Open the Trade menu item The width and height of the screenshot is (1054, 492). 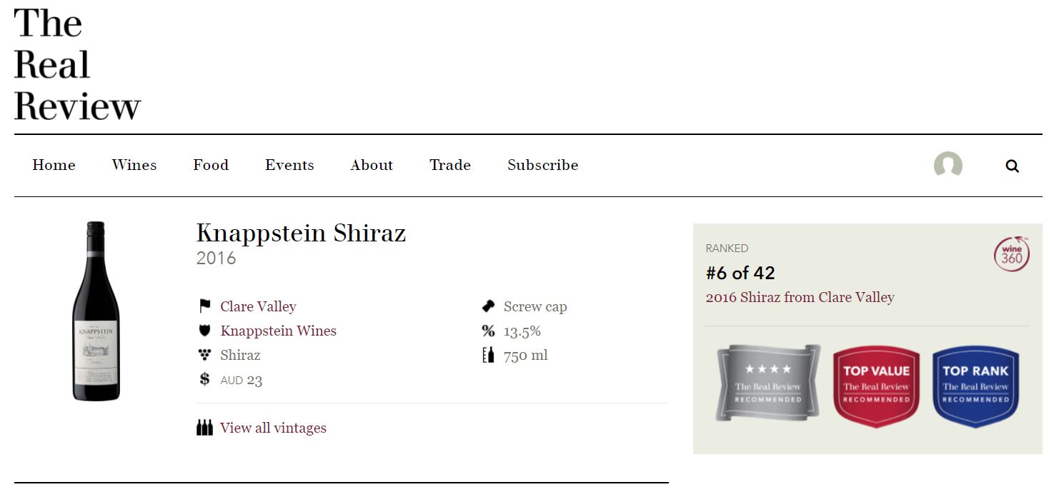pyautogui.click(x=450, y=165)
